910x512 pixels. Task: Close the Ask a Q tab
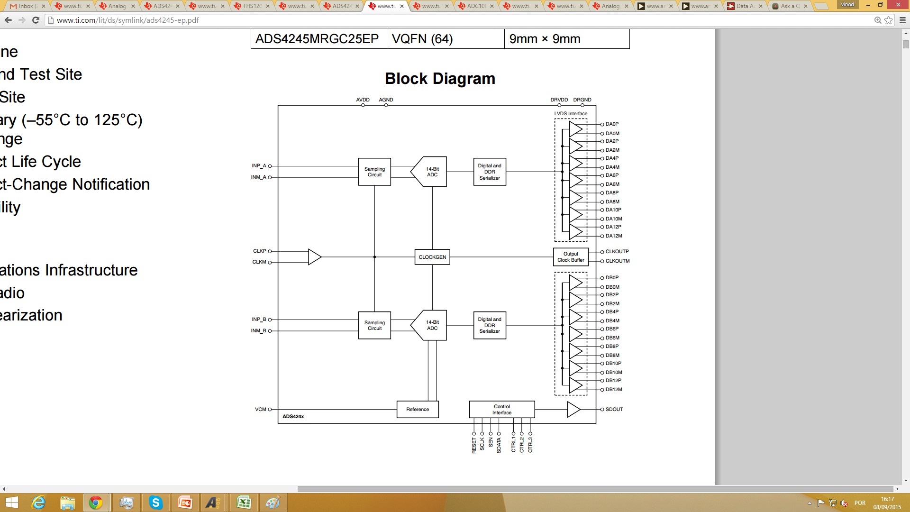pyautogui.click(x=806, y=6)
